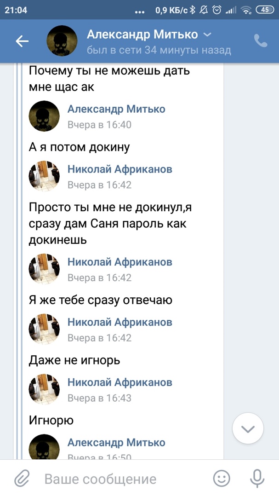This screenshot has width=279, height=497.
Task: Open the alarm icon in status bar
Action: pyautogui.click(x=217, y=10)
